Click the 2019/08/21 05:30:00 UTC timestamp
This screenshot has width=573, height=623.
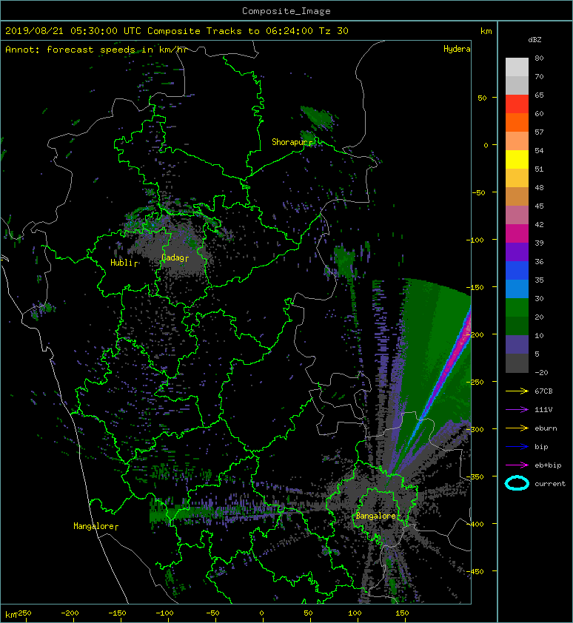73,31
